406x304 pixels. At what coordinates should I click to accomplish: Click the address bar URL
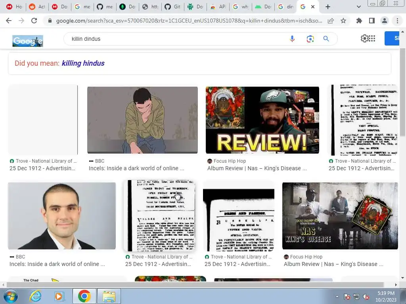189,21
